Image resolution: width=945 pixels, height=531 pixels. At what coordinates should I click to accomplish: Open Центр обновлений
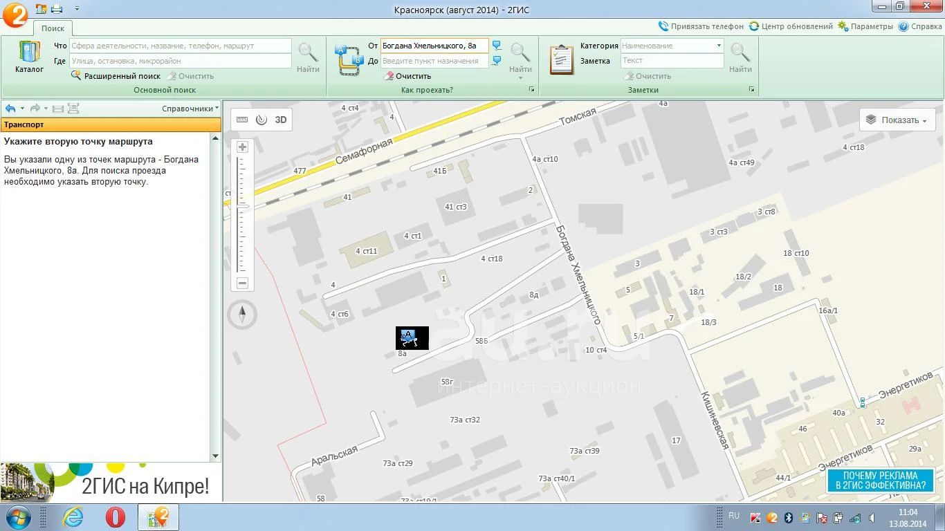point(791,26)
